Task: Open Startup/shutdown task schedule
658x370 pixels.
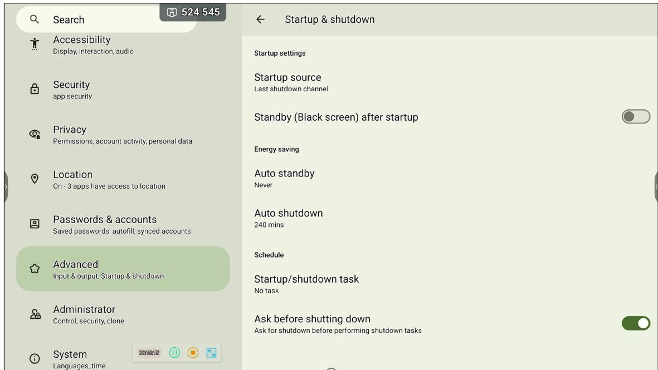Action: click(450, 284)
